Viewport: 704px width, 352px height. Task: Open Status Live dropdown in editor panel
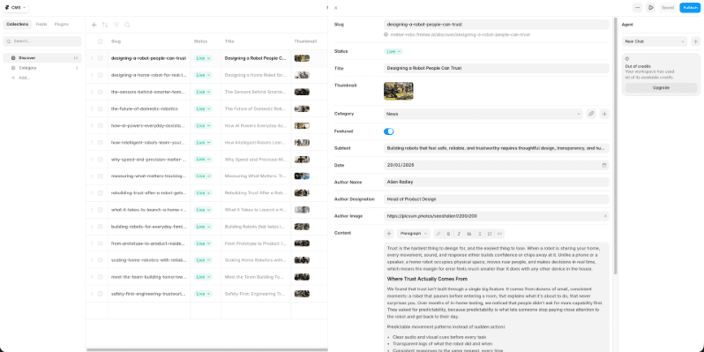[x=393, y=52]
